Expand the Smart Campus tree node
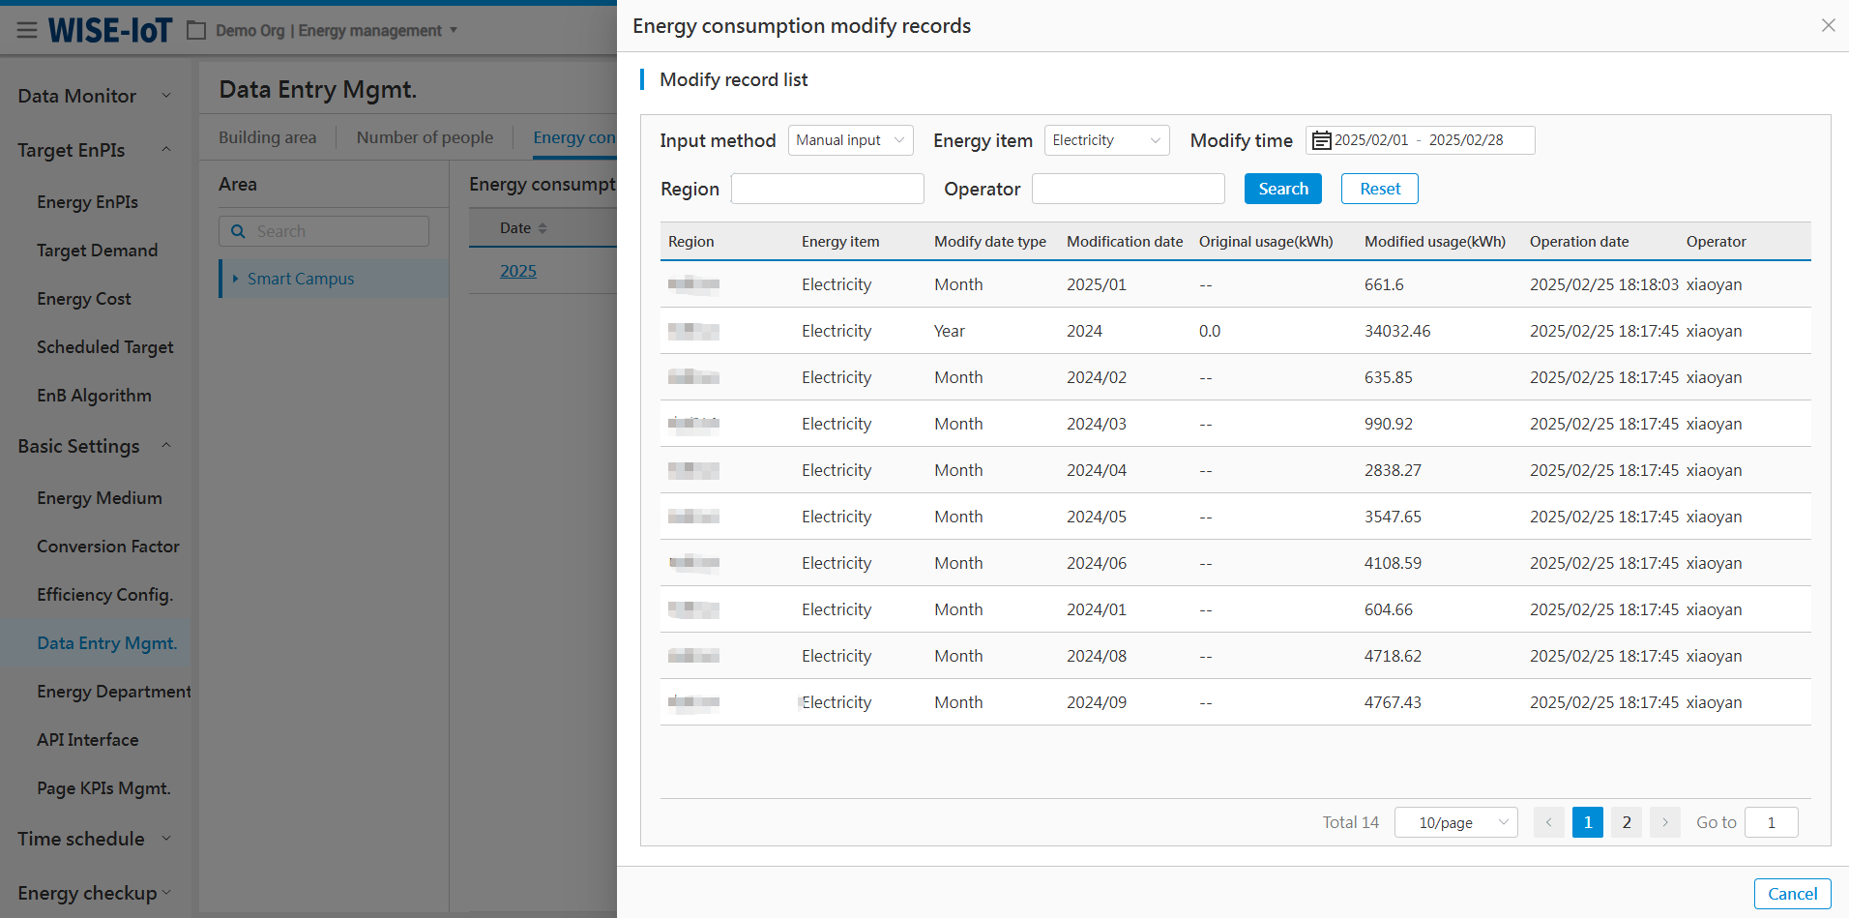The width and height of the screenshot is (1849, 918). tap(235, 279)
